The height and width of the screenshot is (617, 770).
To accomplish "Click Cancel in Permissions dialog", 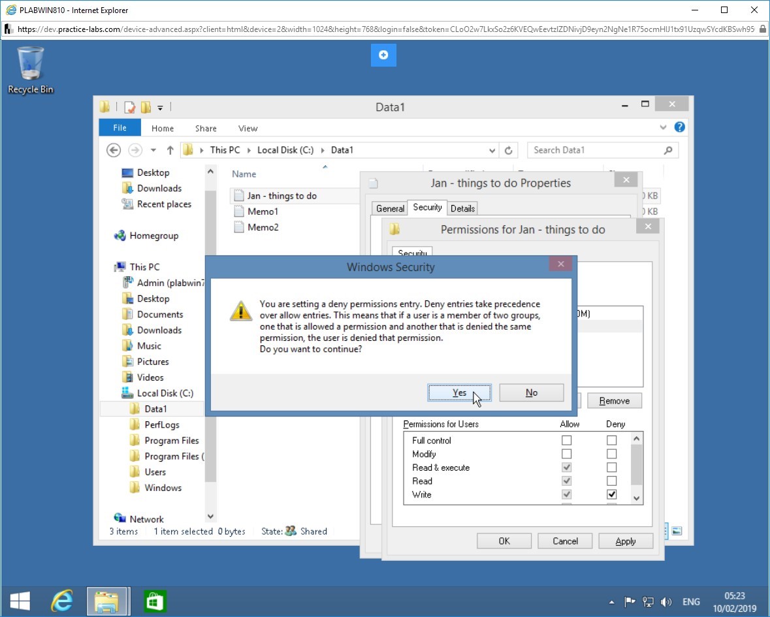I will [565, 541].
